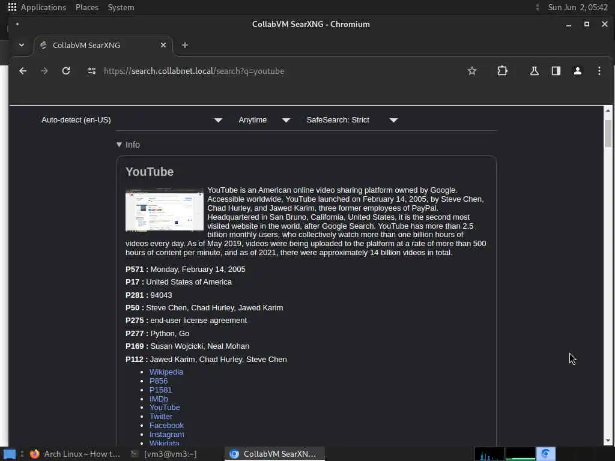Viewport: 615px width, 461px height.
Task: Open the Wikidata link
Action: pos(165,443)
